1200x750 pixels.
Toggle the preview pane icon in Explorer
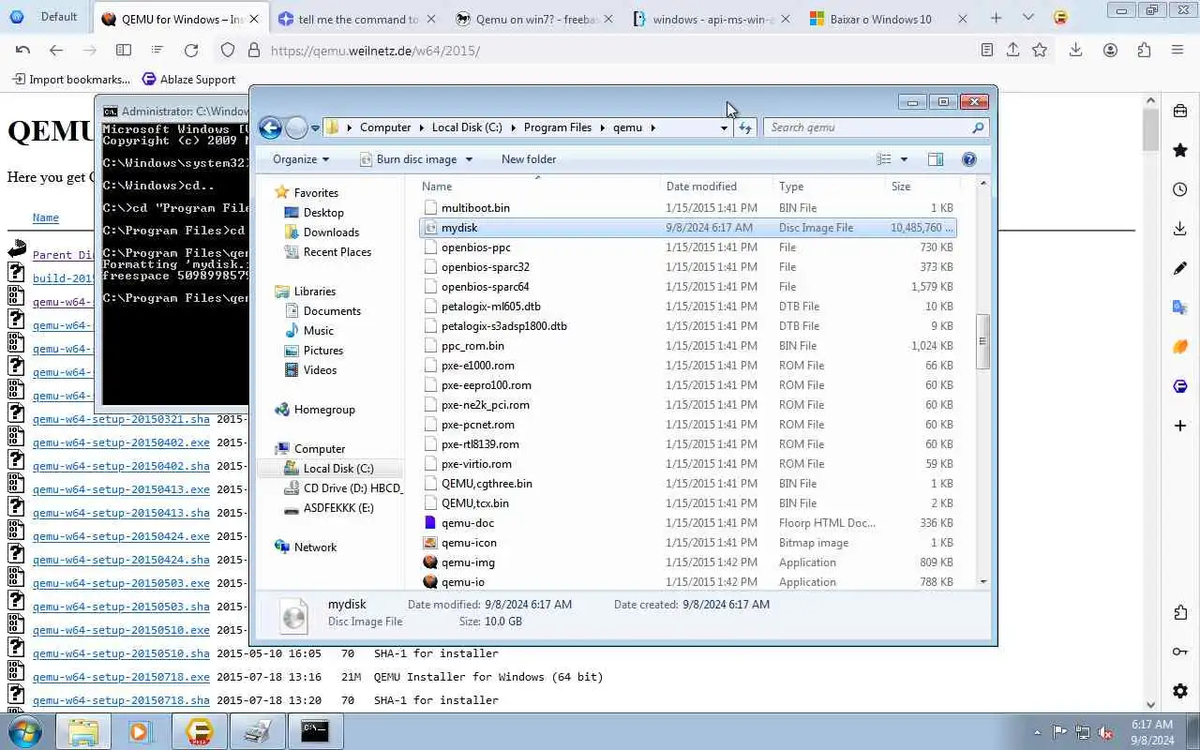pyautogui.click(x=936, y=159)
